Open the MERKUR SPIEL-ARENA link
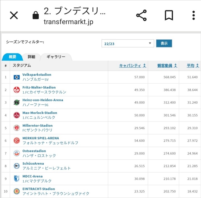Screen dimensions: 201x198 (41, 138)
